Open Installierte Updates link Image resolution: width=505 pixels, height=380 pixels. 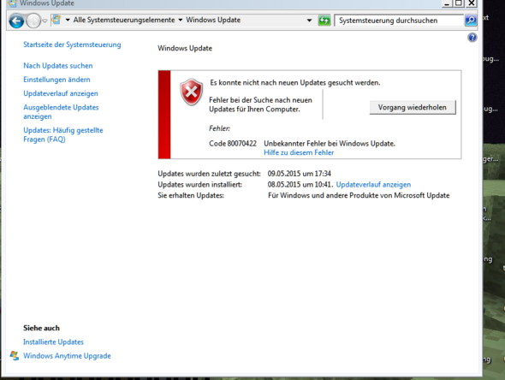53,342
